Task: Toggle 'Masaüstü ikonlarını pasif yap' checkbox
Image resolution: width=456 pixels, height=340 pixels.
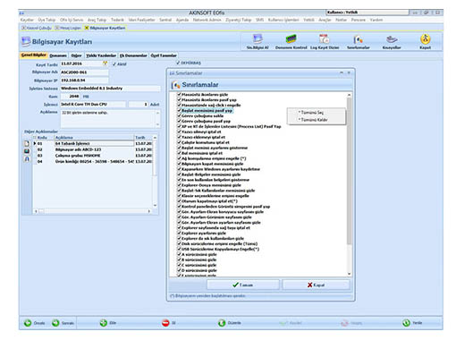Action: coord(180,99)
